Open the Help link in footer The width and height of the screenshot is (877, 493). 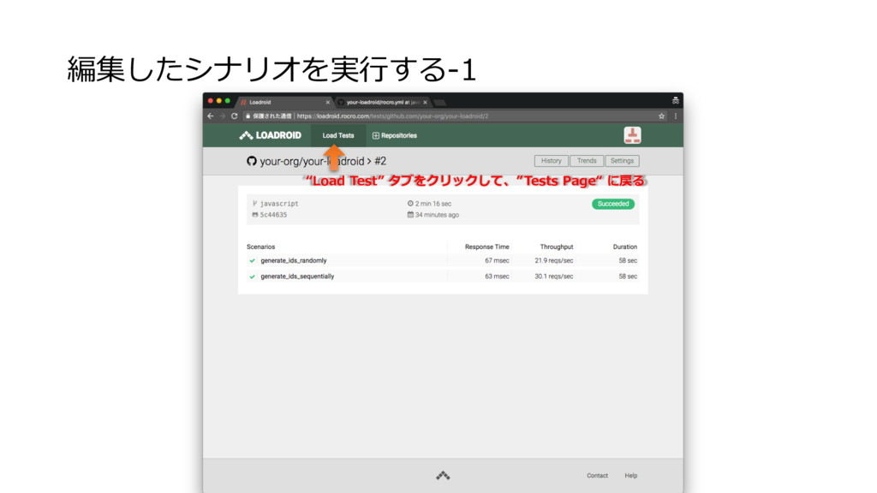(x=631, y=476)
